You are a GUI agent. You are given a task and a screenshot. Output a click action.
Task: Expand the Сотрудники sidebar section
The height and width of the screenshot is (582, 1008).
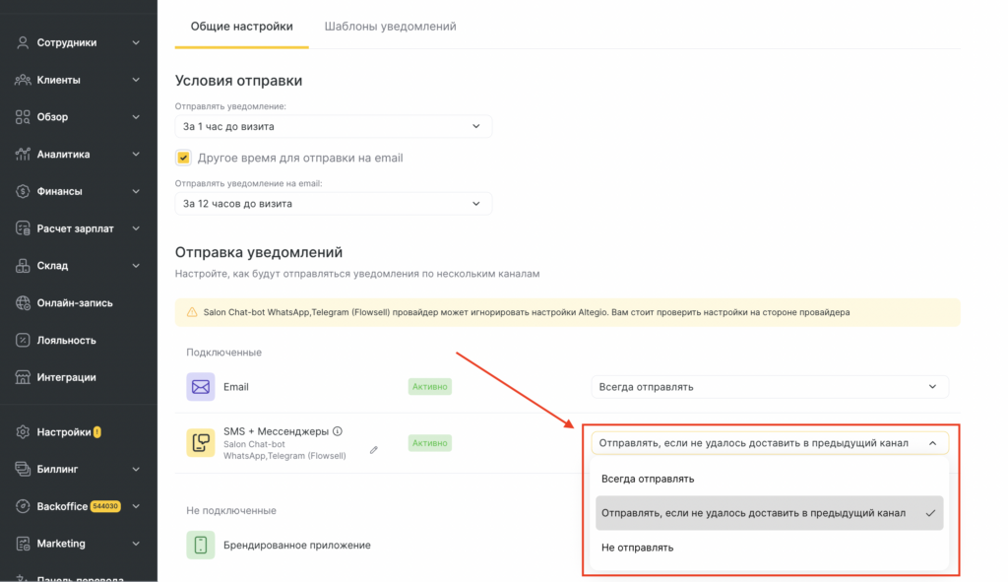tap(79, 42)
